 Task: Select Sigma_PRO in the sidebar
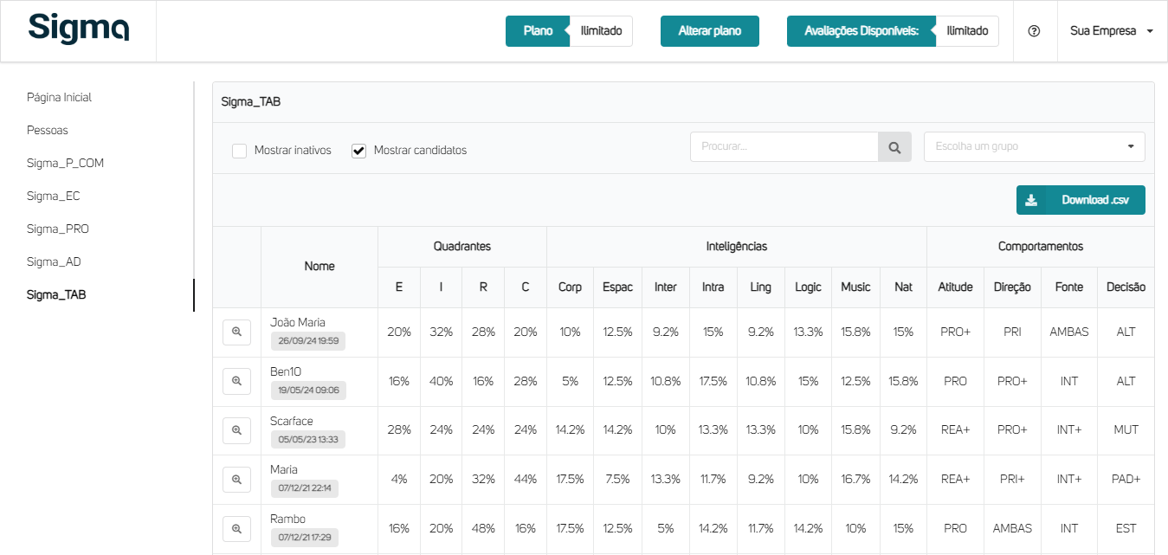[x=58, y=229]
